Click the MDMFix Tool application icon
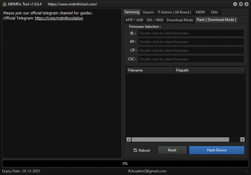 pyautogui.click(x=5, y=4)
